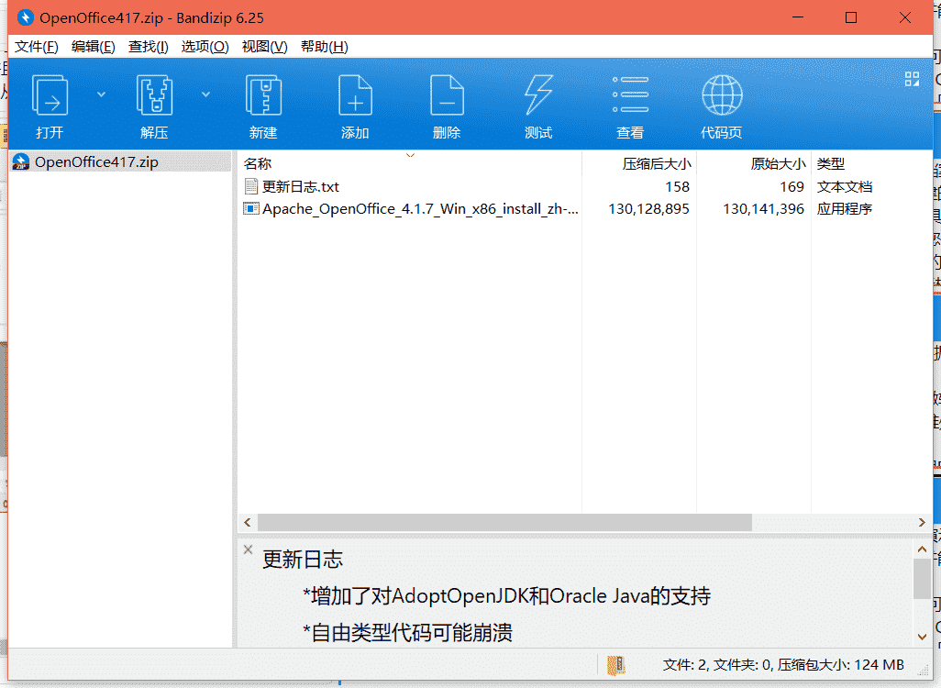
Task: Click the right arrow of horizontal scrollbar
Action: pos(923,522)
